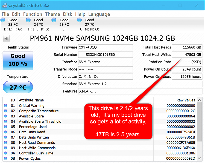
Task: Select disk D: E: F: G: status orb
Action: click(3, 20)
